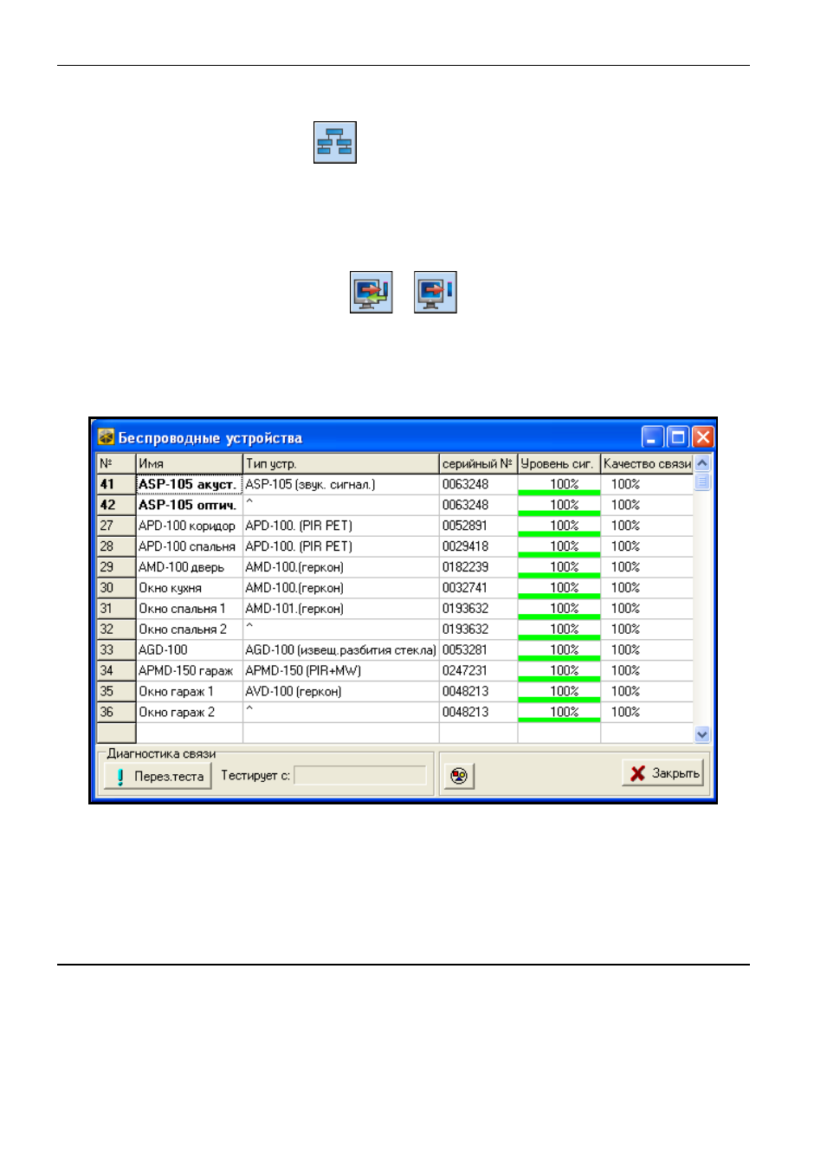This screenshot has height=1169, width=827.
Task: Click the title bar app icon of Беспроводные устройства
Action: point(106,437)
